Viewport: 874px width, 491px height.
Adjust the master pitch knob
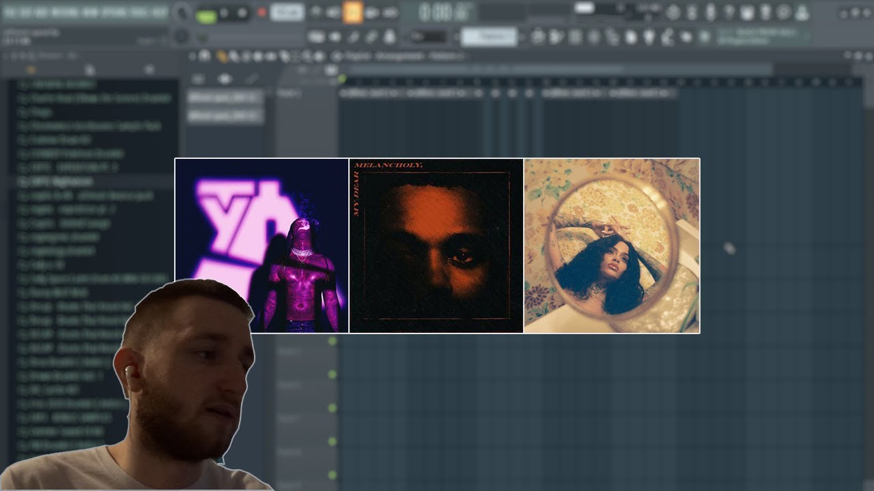182,36
